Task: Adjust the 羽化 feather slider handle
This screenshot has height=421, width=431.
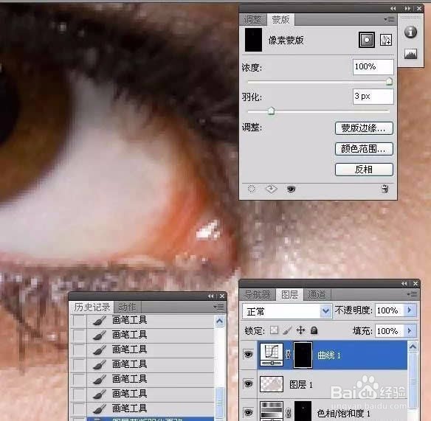Action: point(271,111)
